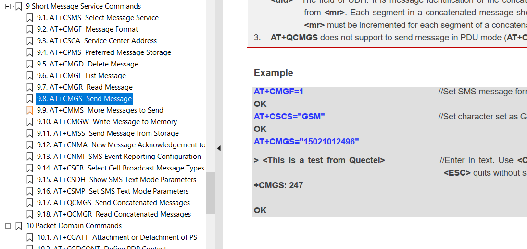Screen dimensions: 527x249
Task: Click the bookmark icon beside 9.1 AT+CSMS
Action: (30, 18)
